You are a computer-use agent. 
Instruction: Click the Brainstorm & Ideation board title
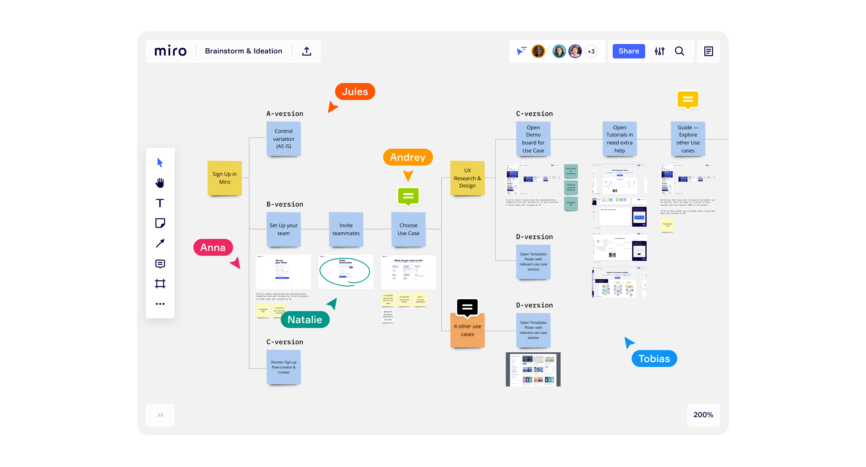point(244,51)
